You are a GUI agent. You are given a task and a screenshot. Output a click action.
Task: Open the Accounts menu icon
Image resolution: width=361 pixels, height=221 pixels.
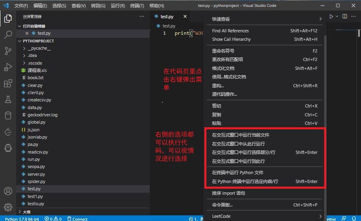8,191
